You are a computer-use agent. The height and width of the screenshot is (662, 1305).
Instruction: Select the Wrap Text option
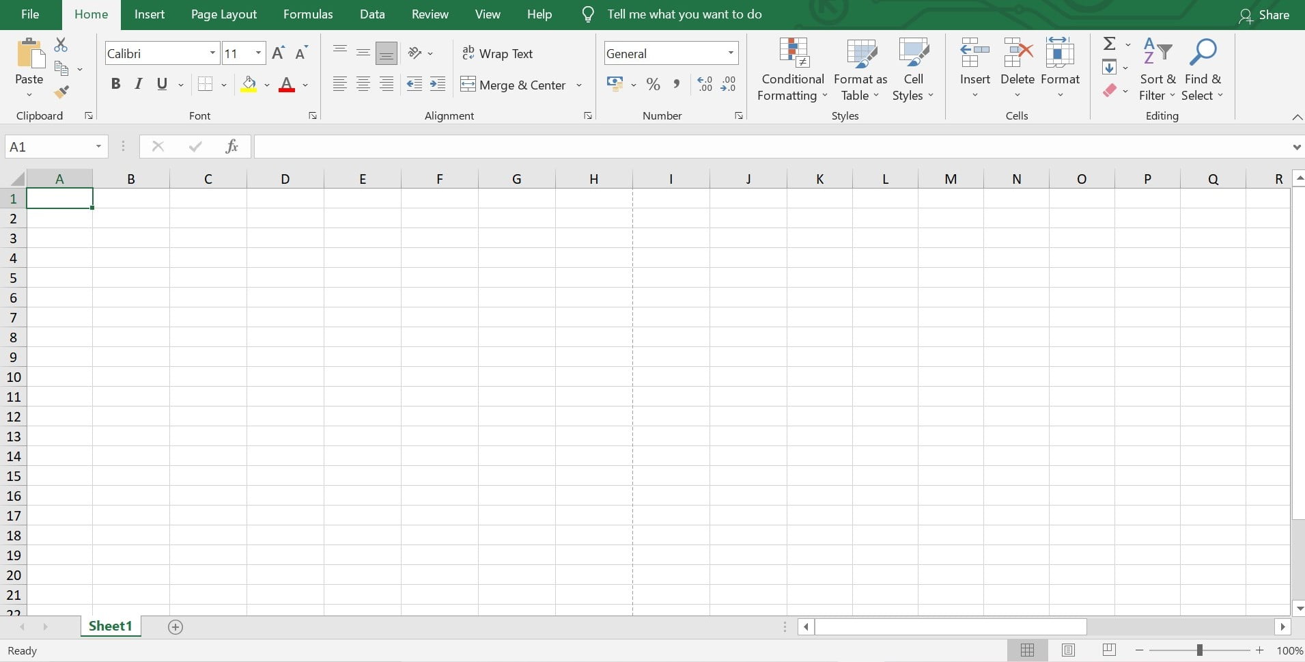click(498, 53)
